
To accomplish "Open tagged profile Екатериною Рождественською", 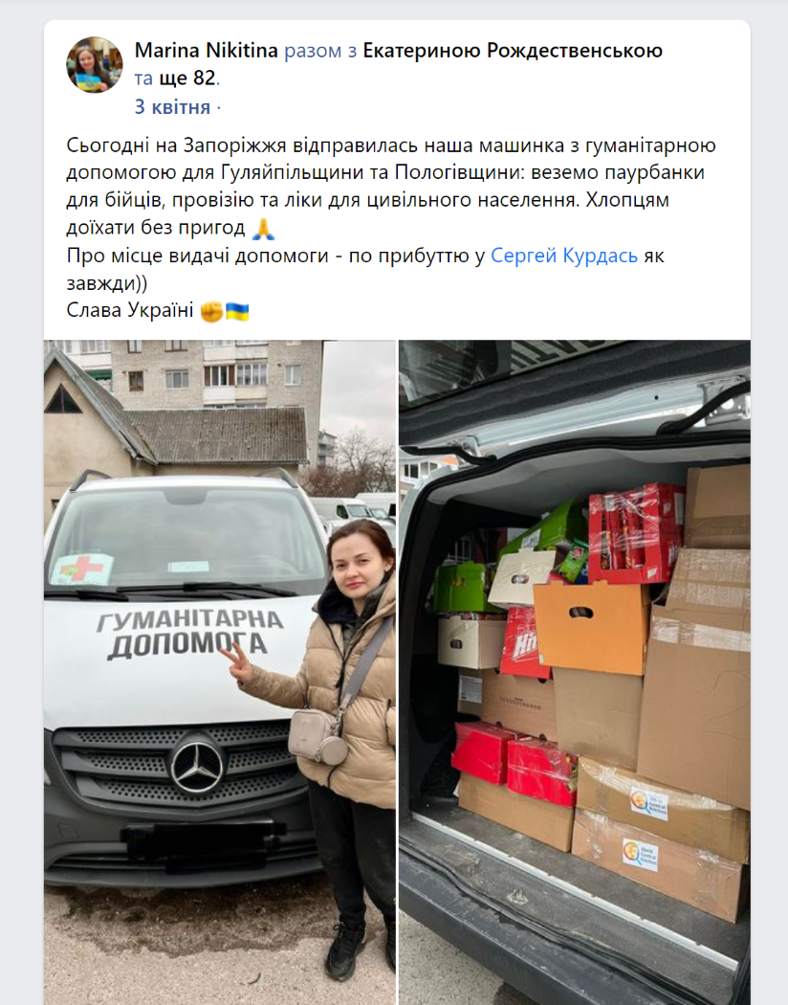I will point(513,51).
